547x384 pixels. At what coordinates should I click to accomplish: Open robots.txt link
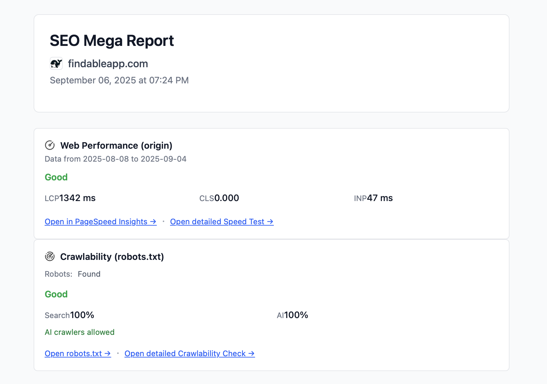pyautogui.click(x=78, y=354)
